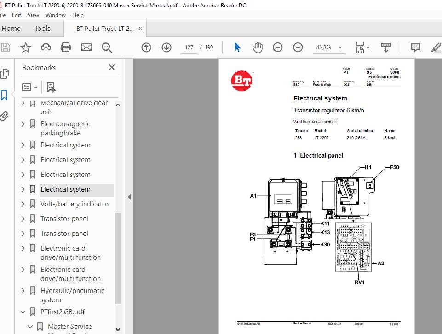
Task: Select the BT Pallet Truck LT 2... tab
Action: point(105,29)
